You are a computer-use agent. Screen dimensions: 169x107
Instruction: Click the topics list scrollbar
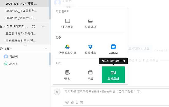(x=50, y=10)
